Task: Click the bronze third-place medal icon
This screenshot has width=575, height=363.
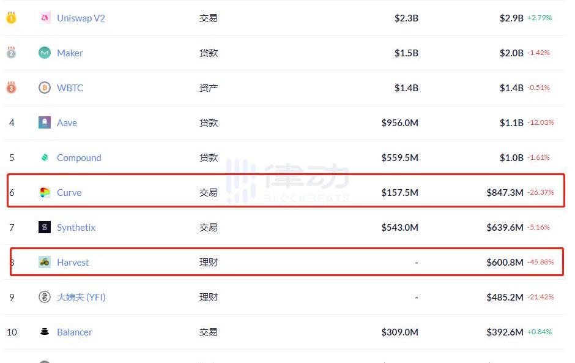Action: 11,88
